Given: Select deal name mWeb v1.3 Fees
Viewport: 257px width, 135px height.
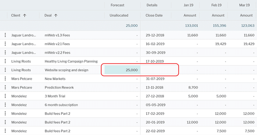Looking at the screenshot, I should [57, 35].
